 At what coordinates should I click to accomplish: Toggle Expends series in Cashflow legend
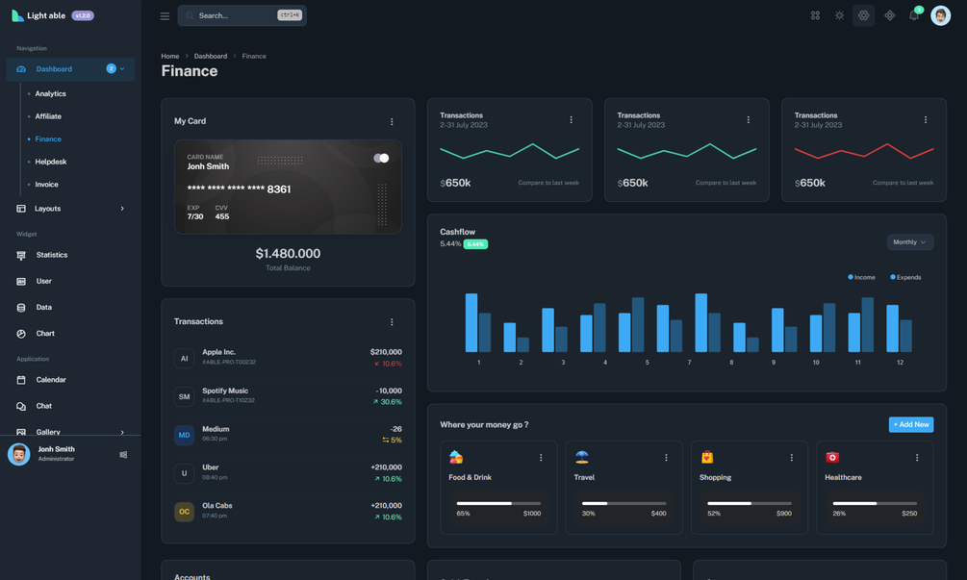[905, 277]
